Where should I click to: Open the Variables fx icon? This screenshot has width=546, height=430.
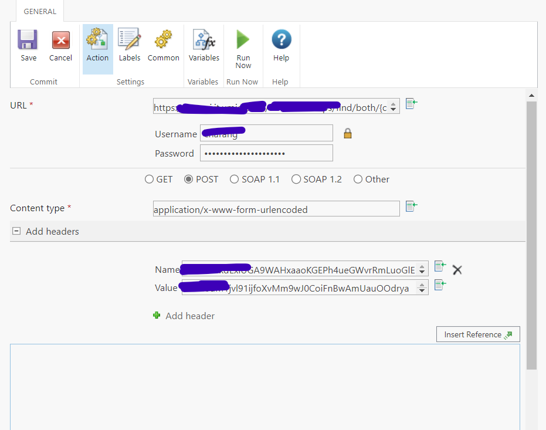pyautogui.click(x=204, y=40)
